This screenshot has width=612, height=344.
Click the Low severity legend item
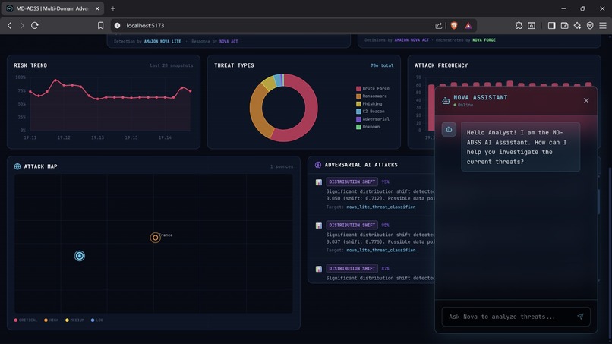96,320
